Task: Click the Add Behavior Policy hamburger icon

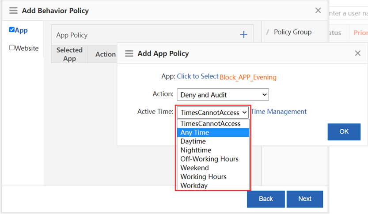Action: 14,11
